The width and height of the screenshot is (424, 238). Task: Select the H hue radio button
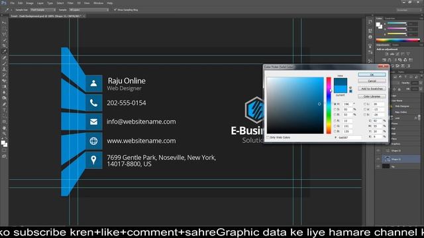pos(335,104)
